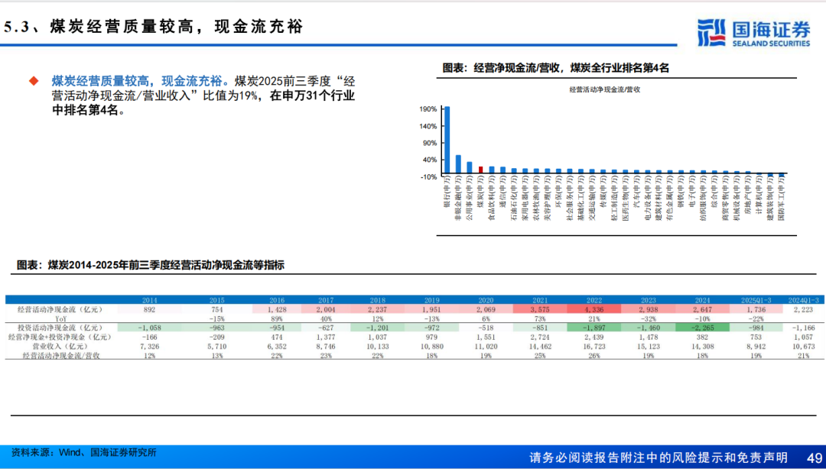Select the chart title 经营活动净现金流/营收
Image resolution: width=826 pixels, height=469 pixels.
click(x=604, y=90)
